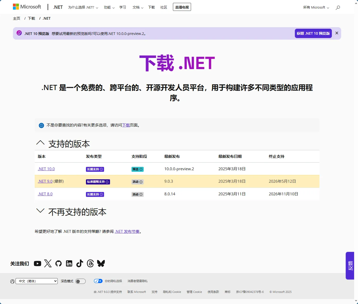Viewport: 358px width, 304px height.
Task: Click the 获取 .NET 10 预览版 button
Action: [x=313, y=33]
